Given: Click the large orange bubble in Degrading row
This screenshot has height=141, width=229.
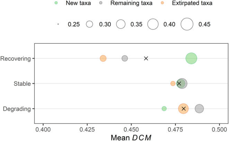Looking at the screenshot, I should 183,109.
